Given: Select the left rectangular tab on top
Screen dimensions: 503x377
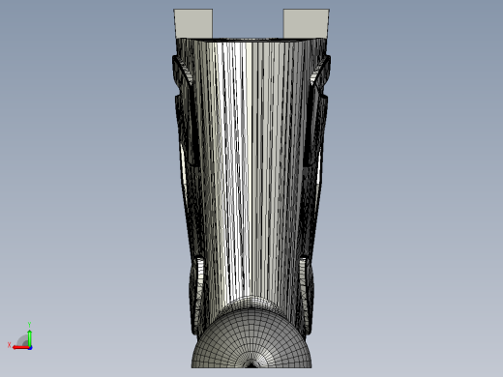Looking at the screenshot, I should pos(193,23).
